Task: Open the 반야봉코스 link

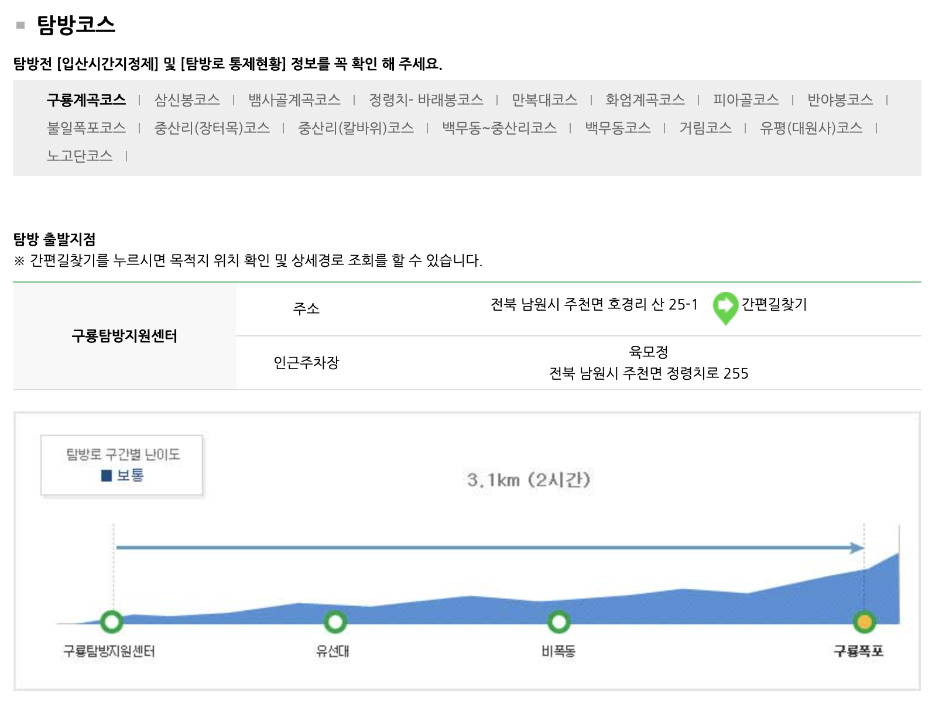Action: pos(840,100)
